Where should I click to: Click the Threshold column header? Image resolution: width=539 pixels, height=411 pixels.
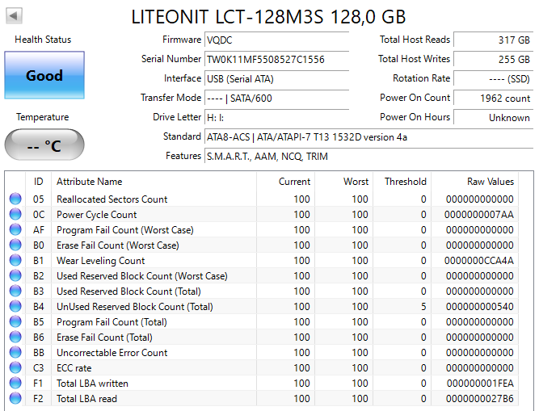(x=405, y=182)
